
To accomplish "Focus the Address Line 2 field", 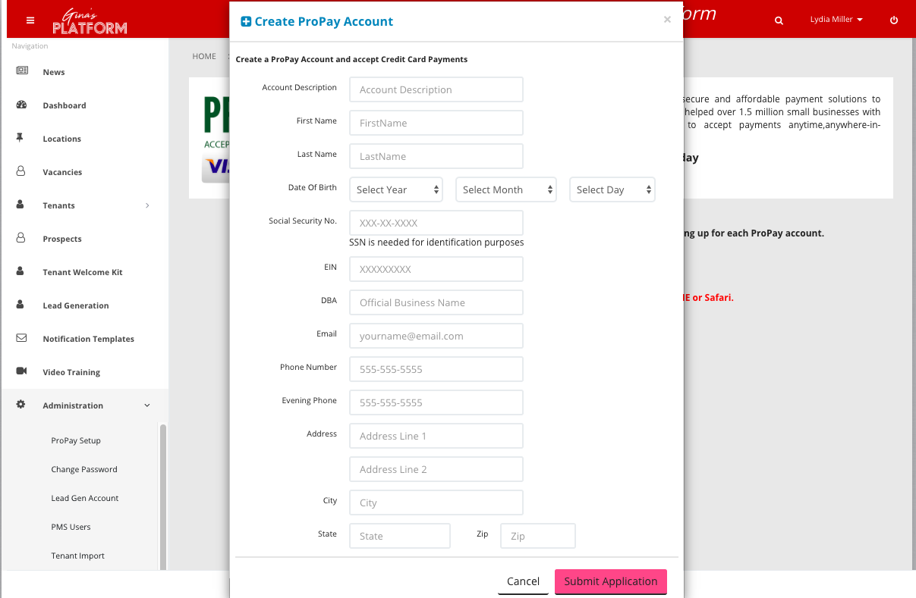I will coord(436,469).
